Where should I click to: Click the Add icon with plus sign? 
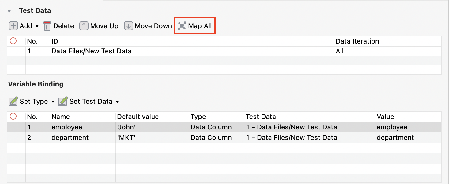click(x=13, y=26)
